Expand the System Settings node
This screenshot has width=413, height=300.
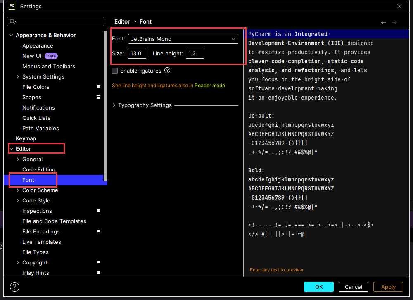(x=18, y=77)
